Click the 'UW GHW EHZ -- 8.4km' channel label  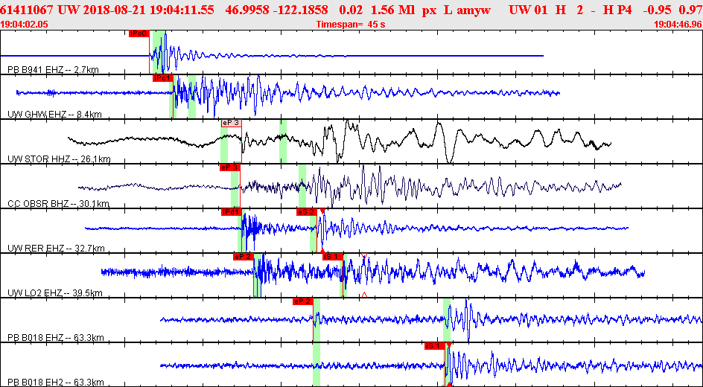pyautogui.click(x=54, y=115)
